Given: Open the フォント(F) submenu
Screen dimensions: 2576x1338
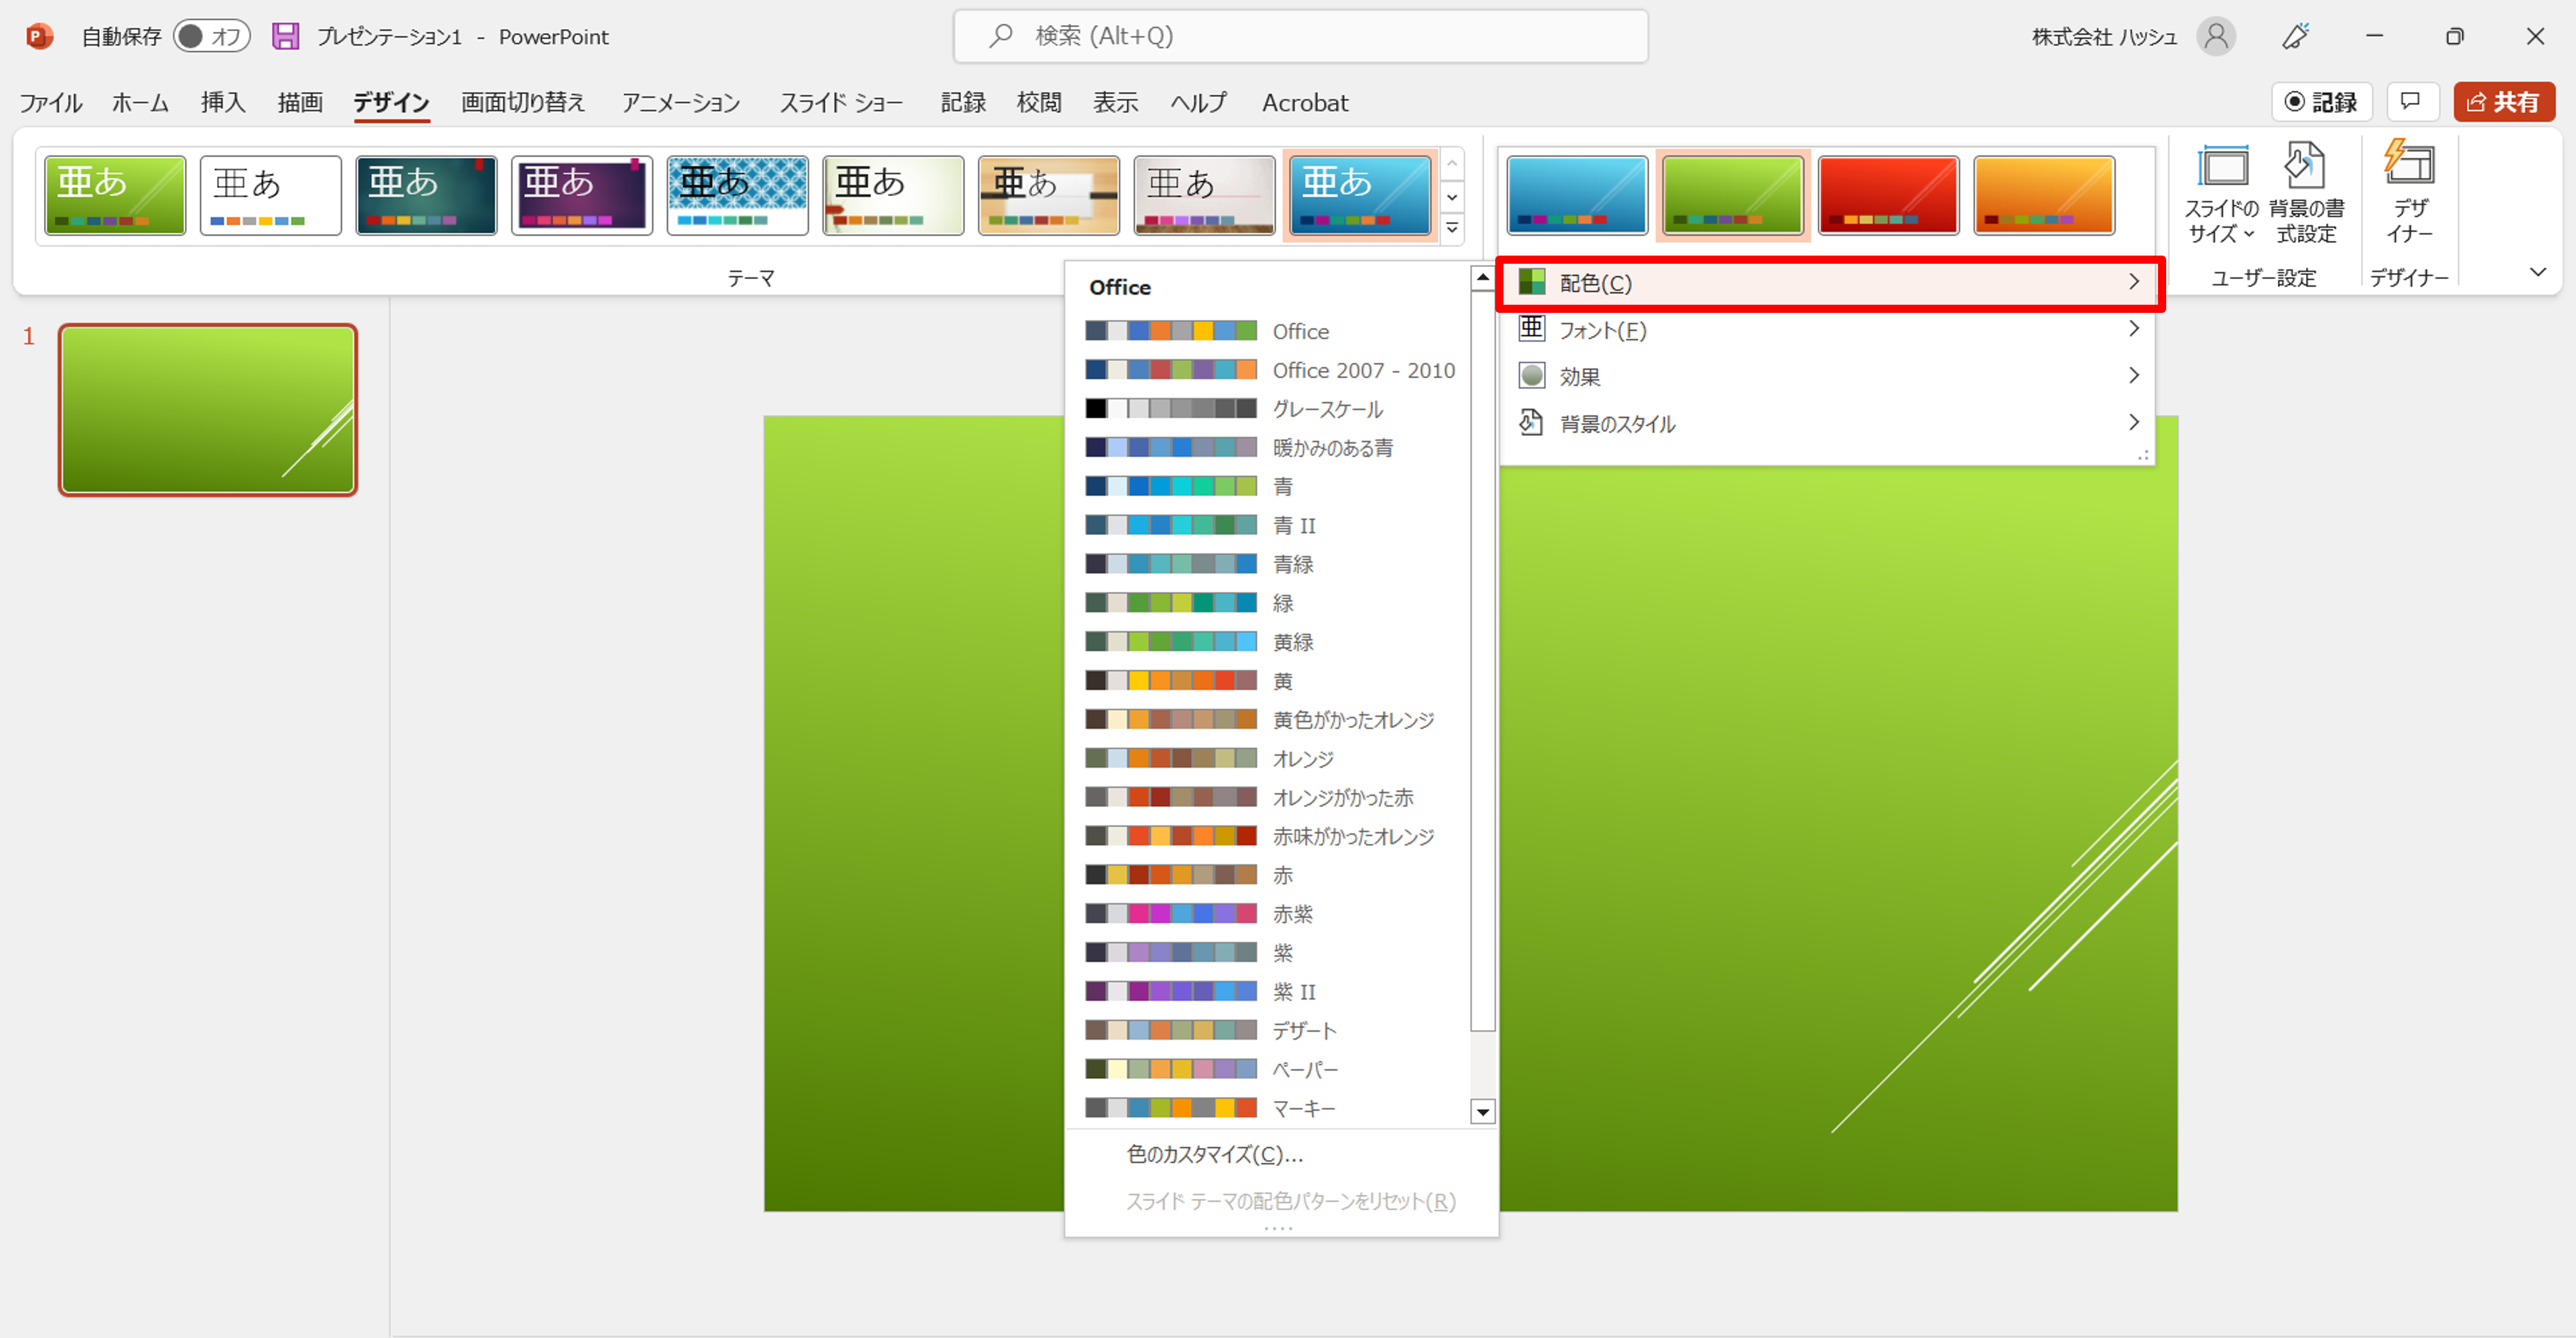Looking at the screenshot, I should click(x=1829, y=330).
